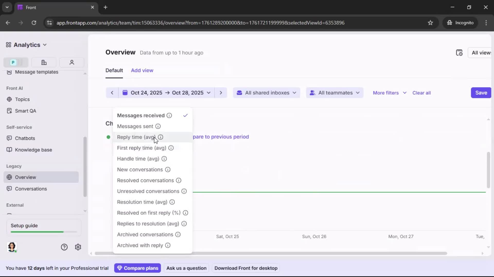
Task: Switch analytics scope to teammate view
Action: (72, 62)
